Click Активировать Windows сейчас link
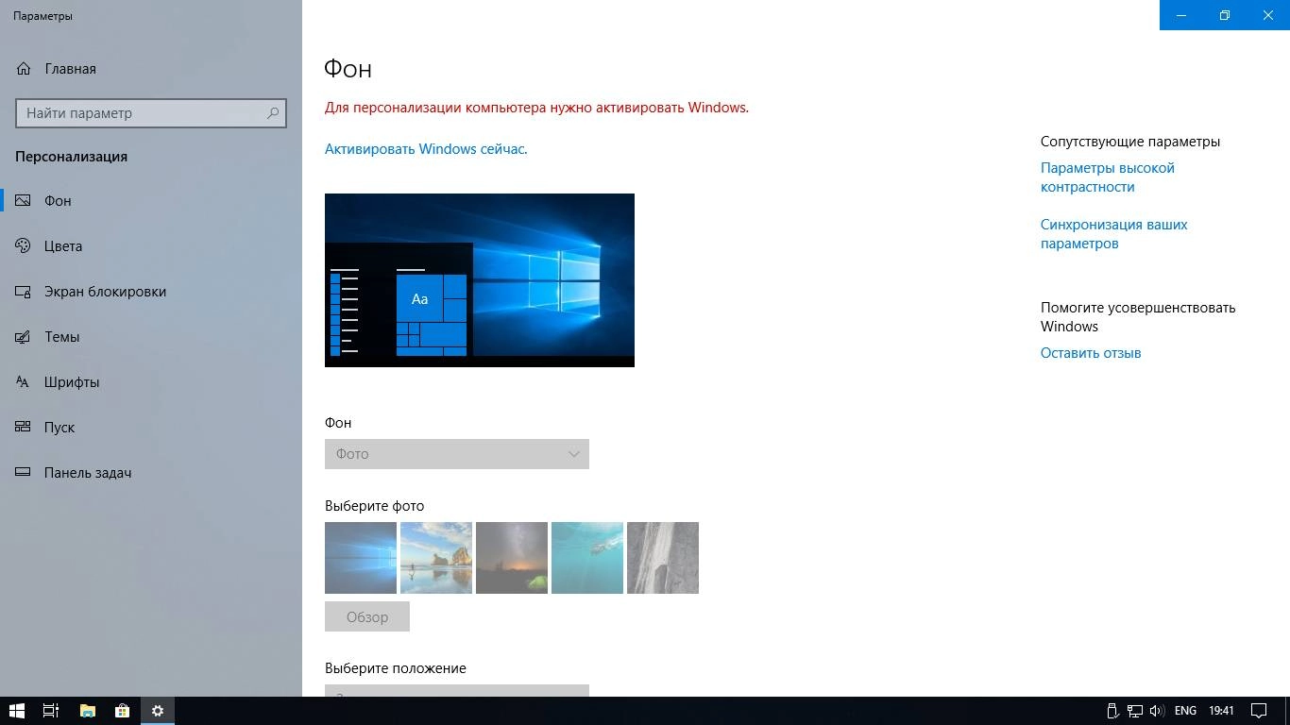The height and width of the screenshot is (725, 1290). 426,149
